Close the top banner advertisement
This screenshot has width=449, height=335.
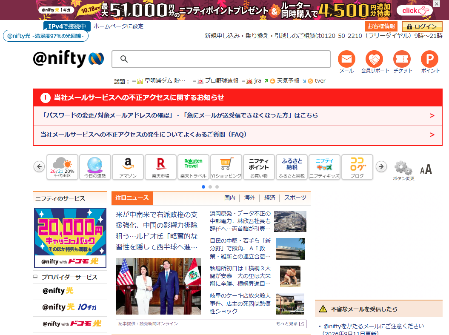(x=436, y=4)
